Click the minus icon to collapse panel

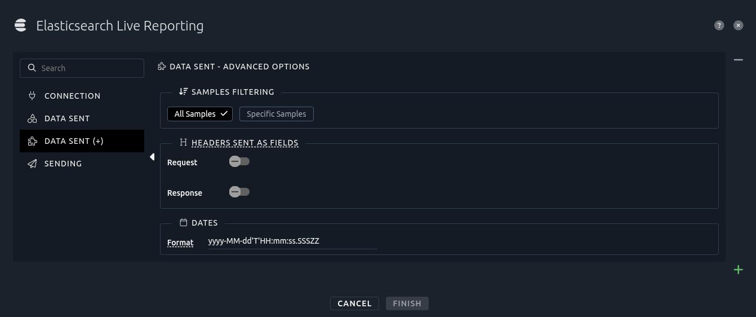coord(738,60)
